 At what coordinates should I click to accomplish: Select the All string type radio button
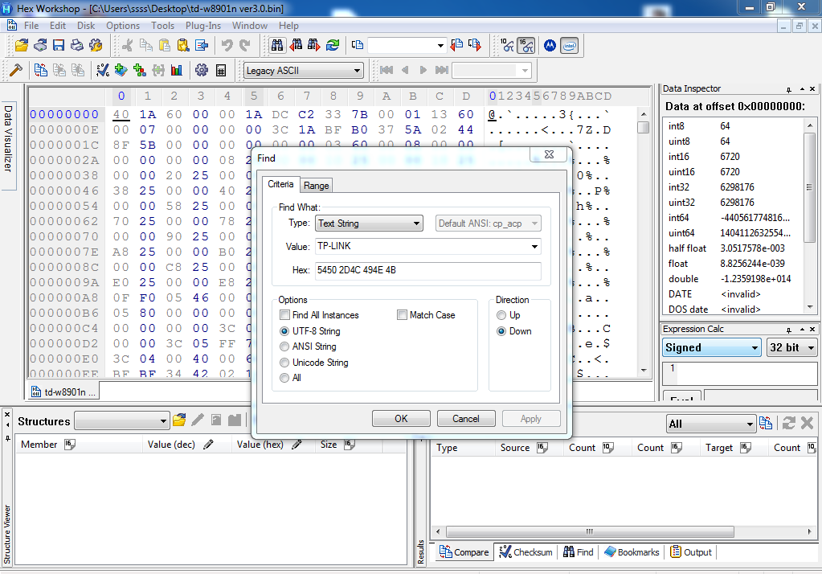point(284,378)
